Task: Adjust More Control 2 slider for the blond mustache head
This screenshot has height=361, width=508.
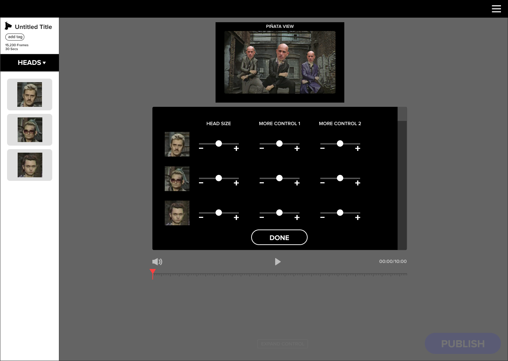Action: pyautogui.click(x=340, y=143)
